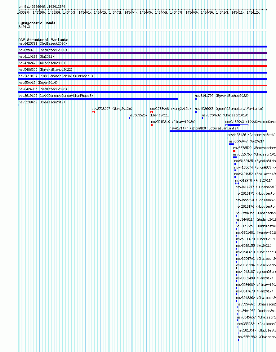Click label nsv4438426 (GenomeinaBottle)
Screen dimensions: 276x352
(x=252, y=135)
